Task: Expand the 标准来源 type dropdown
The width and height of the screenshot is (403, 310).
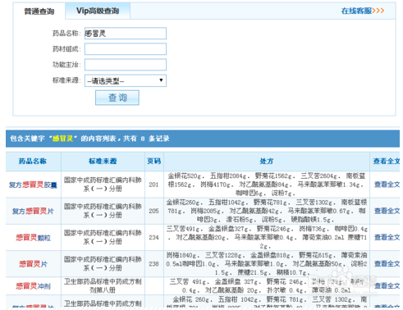Action: (x=126, y=80)
